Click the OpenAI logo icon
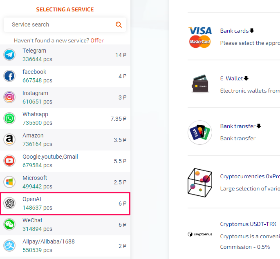Viewport: 280px width, 259px height. pyautogui.click(x=9, y=203)
